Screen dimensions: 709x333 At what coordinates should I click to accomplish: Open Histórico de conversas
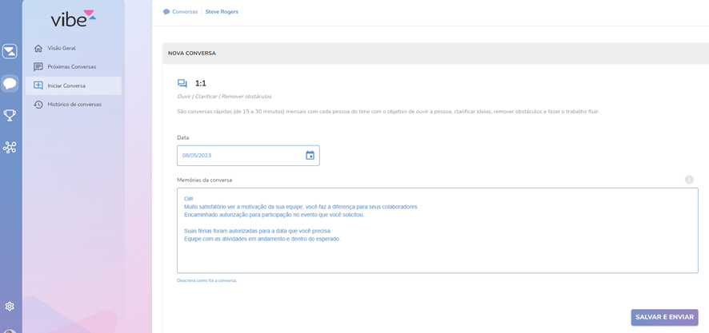(74, 105)
